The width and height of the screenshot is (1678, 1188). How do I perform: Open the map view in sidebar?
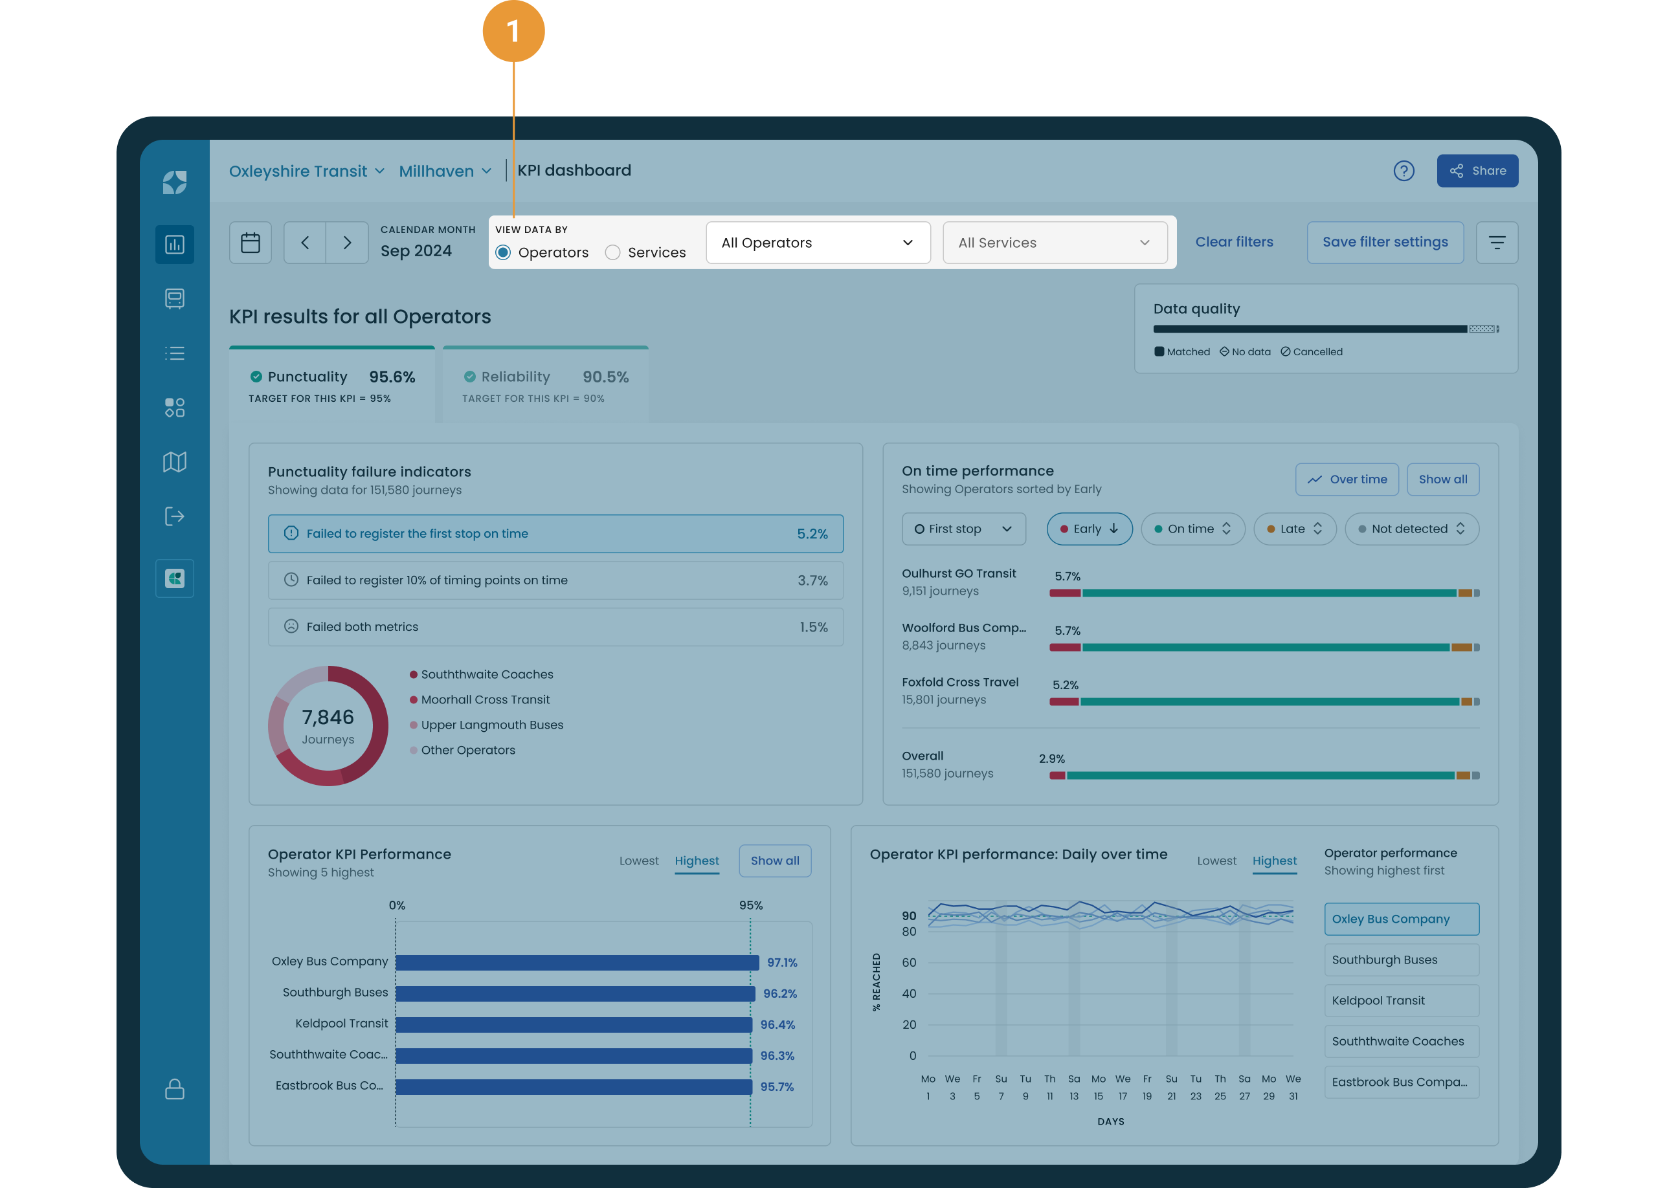click(x=175, y=461)
